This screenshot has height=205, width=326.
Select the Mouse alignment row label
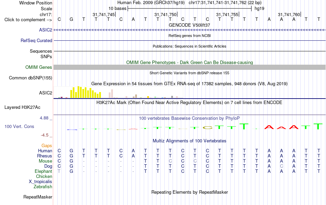(45, 161)
